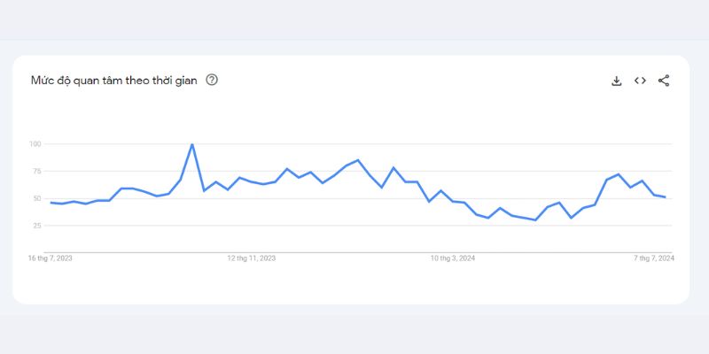
Task: Click the 'Mức độ quan tâm theo thời gian' title
Action: [x=114, y=81]
